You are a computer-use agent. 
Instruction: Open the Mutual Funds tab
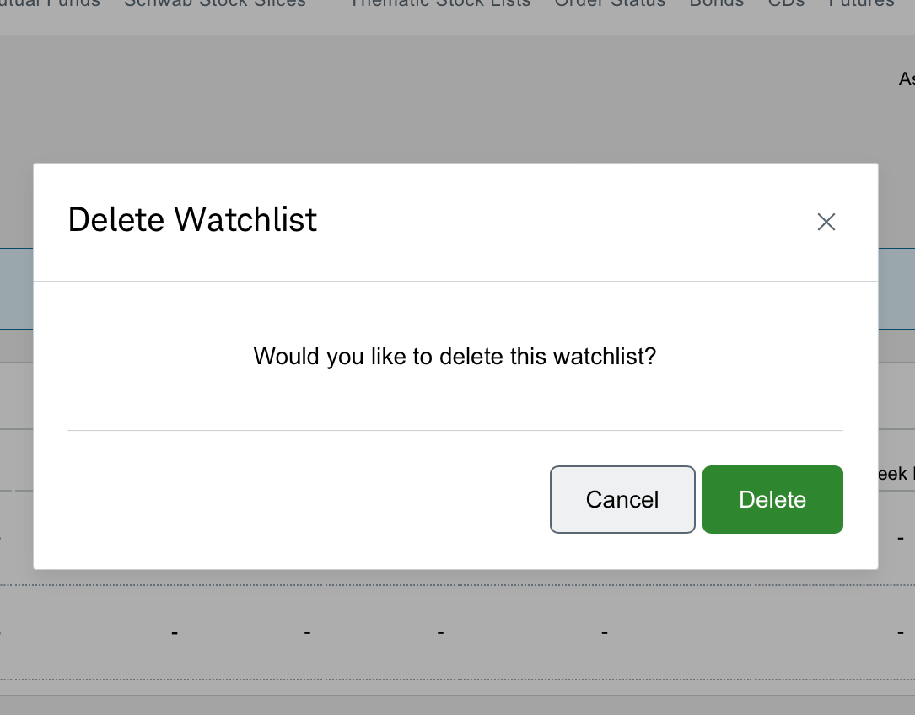coord(51,3)
